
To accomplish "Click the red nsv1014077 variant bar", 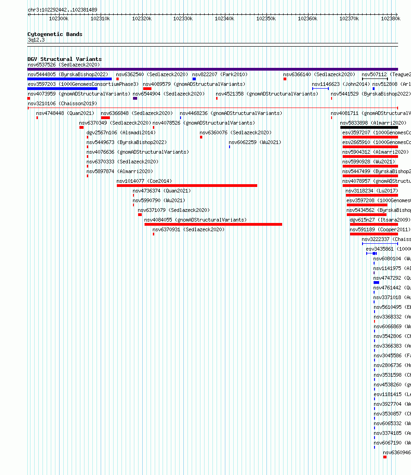I will pos(187,186).
